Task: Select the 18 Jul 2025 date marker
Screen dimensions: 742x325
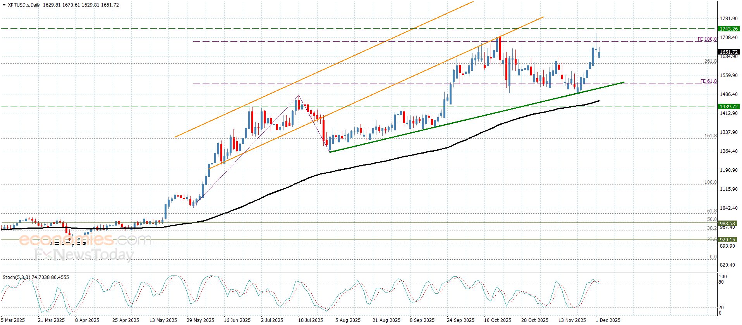Action: [x=310, y=320]
